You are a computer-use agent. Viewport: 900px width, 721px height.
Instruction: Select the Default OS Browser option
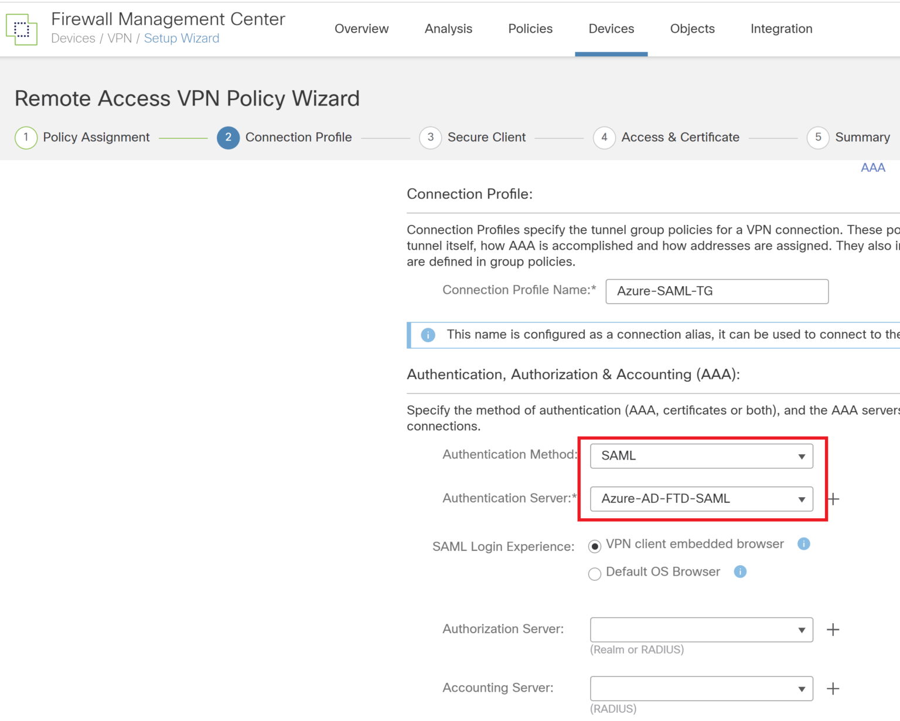594,574
